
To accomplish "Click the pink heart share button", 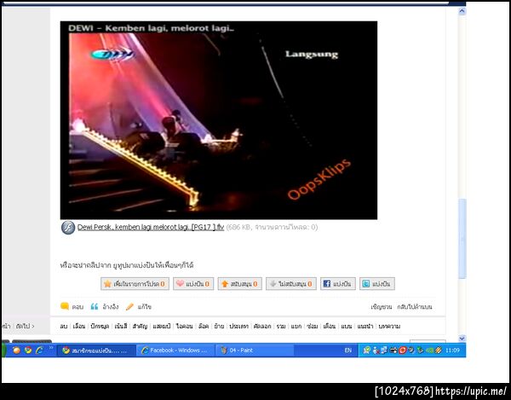I will [x=193, y=283].
